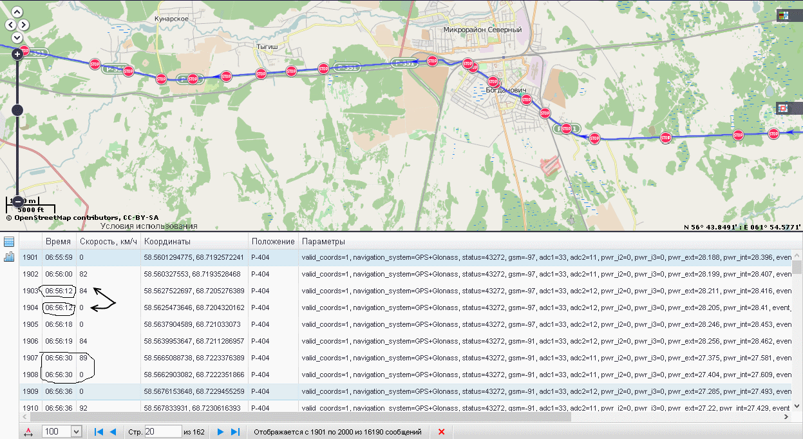Zoom in with the plus button
The height and width of the screenshot is (439, 803).
click(x=17, y=54)
